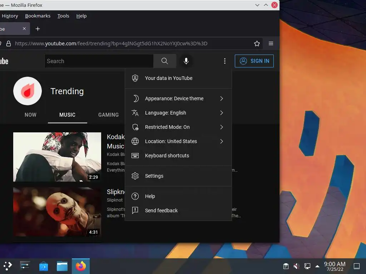Viewport: 366px width, 274px height.
Task: Launch Discover software center from taskbar
Action: [x=43, y=266]
